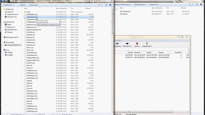Select UAADestroy.xsb file

32,71
